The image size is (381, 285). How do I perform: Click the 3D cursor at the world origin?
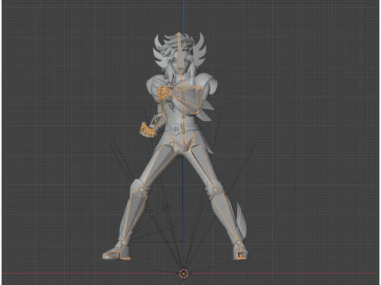point(183,273)
